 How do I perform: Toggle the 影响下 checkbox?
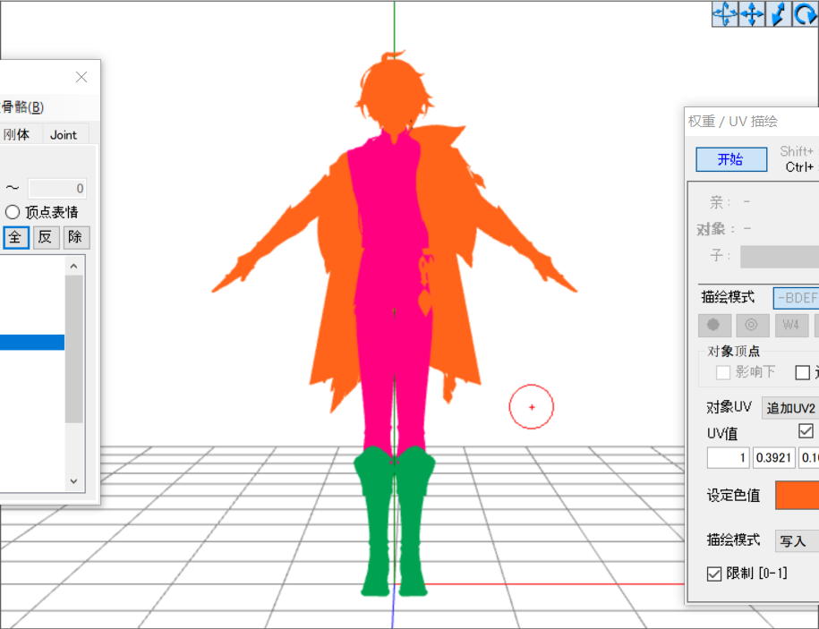coord(723,373)
